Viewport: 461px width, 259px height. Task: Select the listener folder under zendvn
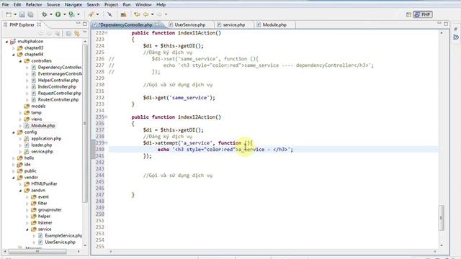45,222
